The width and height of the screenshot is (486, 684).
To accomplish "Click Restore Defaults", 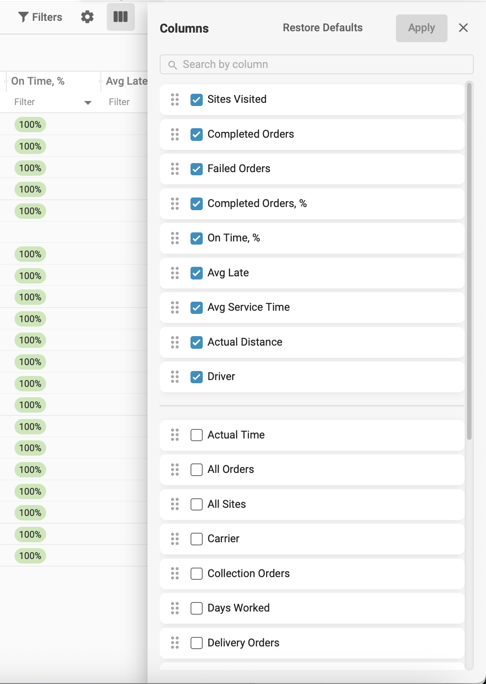I will tap(323, 28).
